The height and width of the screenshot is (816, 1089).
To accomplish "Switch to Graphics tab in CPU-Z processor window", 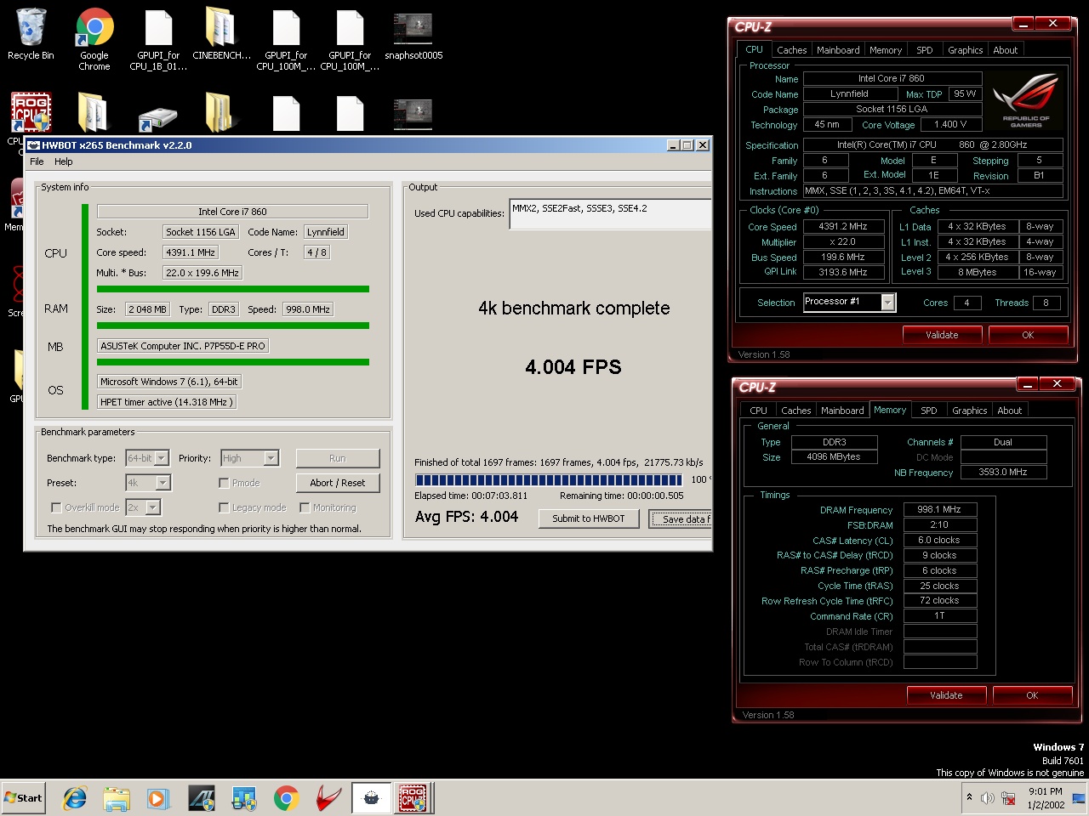I will tap(965, 50).
